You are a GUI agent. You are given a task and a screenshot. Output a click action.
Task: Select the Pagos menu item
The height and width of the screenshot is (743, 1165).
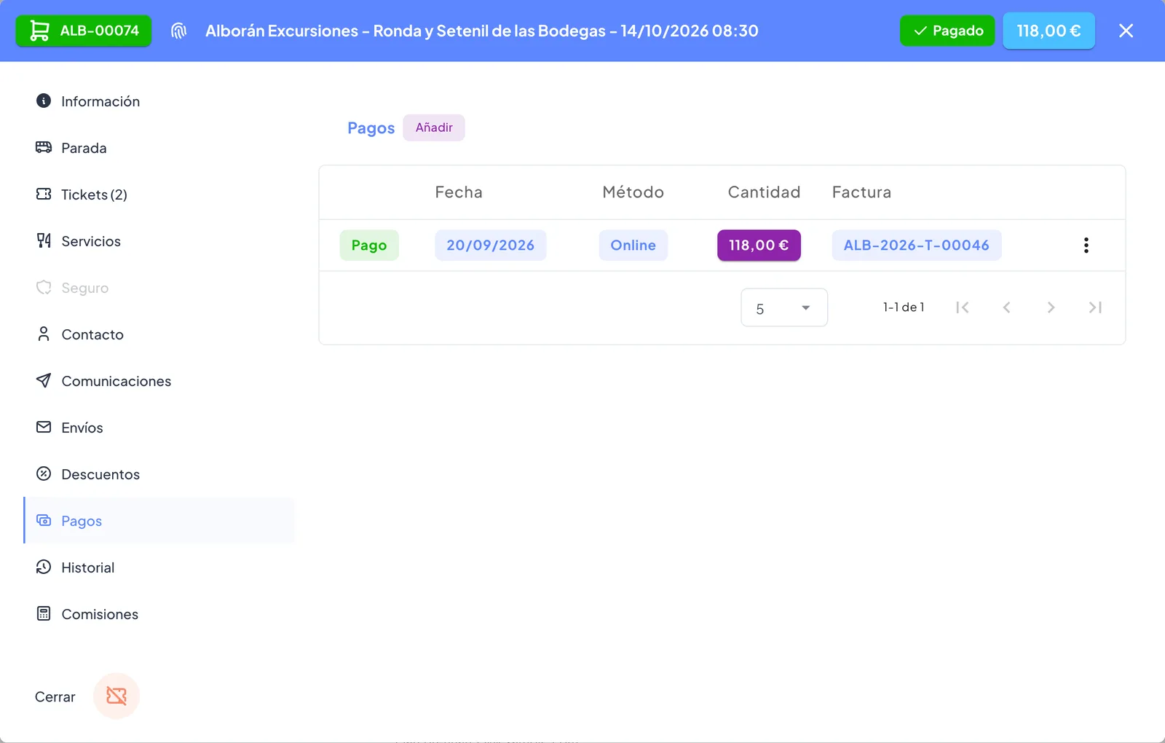(x=159, y=521)
